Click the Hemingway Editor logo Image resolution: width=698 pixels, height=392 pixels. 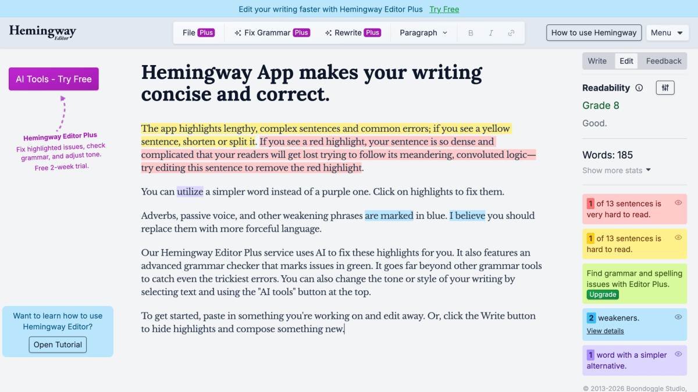(42, 32)
